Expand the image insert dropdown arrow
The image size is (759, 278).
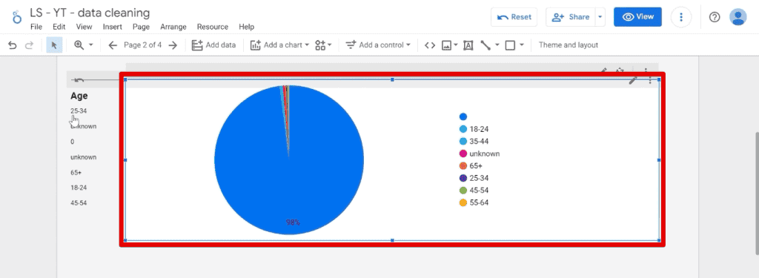coord(456,45)
